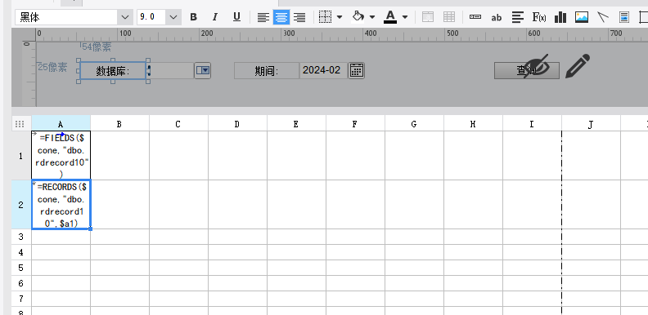Select column C header
648x315 pixels.
[x=178, y=124]
